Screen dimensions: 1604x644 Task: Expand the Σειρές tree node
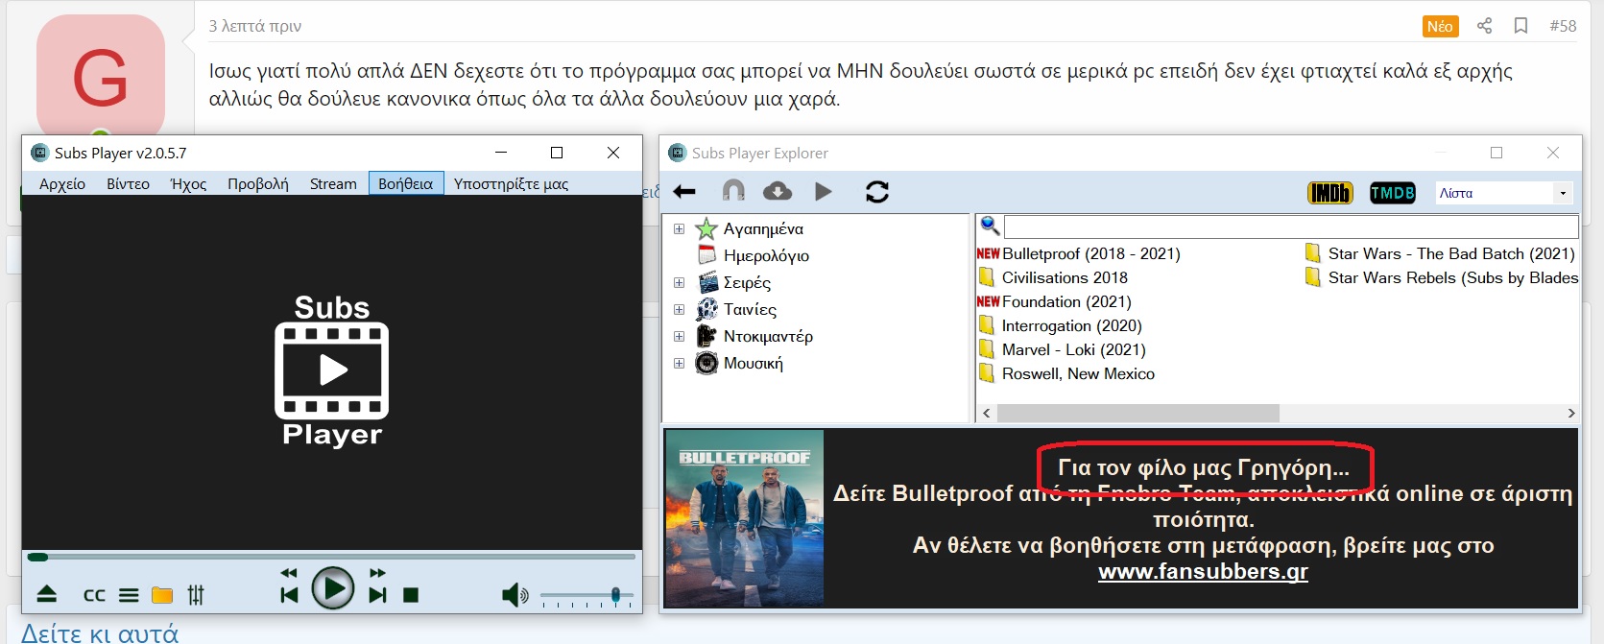click(679, 282)
